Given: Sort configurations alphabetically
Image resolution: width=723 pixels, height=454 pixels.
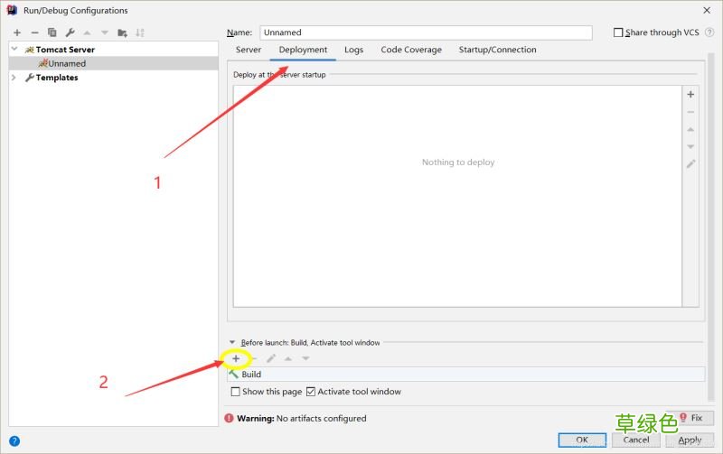Looking at the screenshot, I should pyautogui.click(x=140, y=32).
